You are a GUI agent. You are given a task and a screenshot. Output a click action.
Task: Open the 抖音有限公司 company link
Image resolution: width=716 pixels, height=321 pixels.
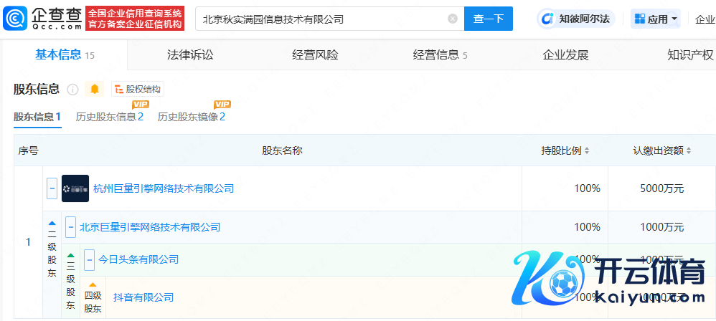coord(143,297)
